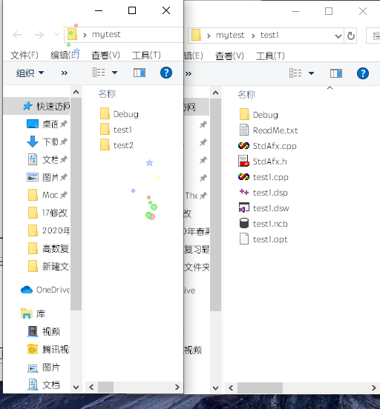
Task: Select test1.ncb database file
Action: click(263, 224)
